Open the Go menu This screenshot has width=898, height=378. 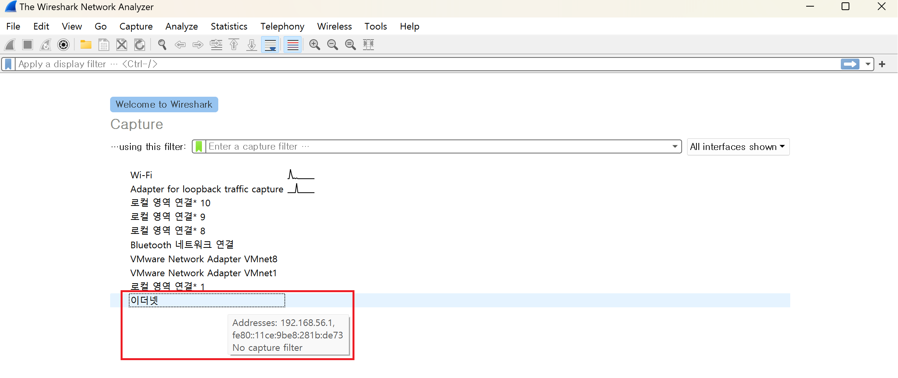pyautogui.click(x=101, y=26)
